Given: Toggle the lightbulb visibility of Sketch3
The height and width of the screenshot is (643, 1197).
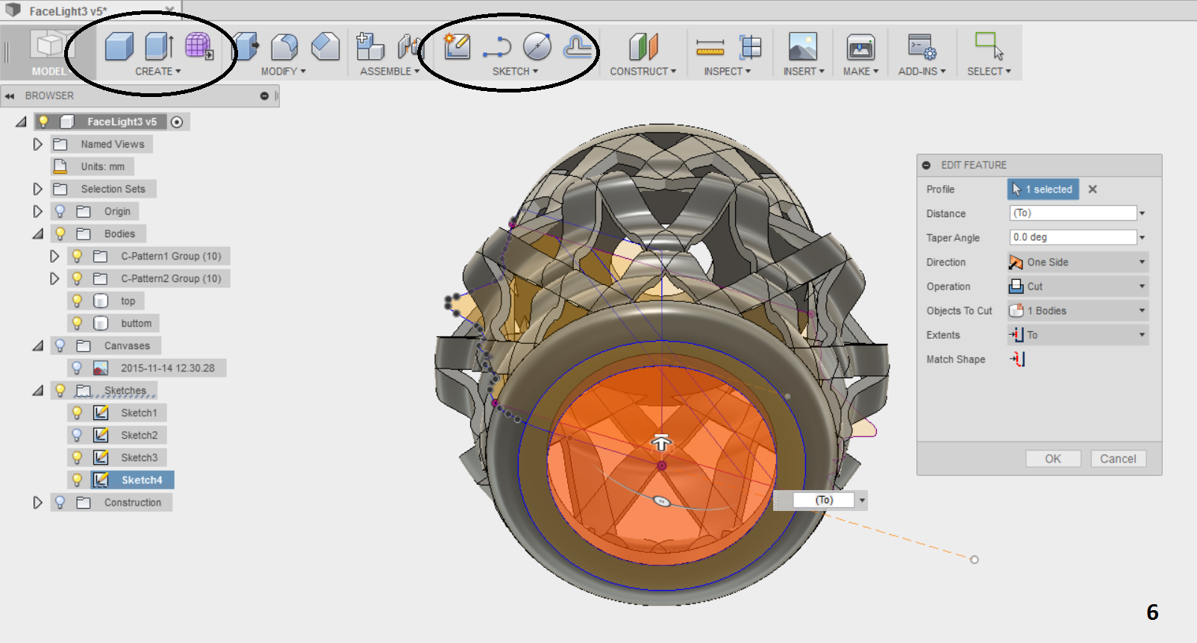Looking at the screenshot, I should coord(77,457).
